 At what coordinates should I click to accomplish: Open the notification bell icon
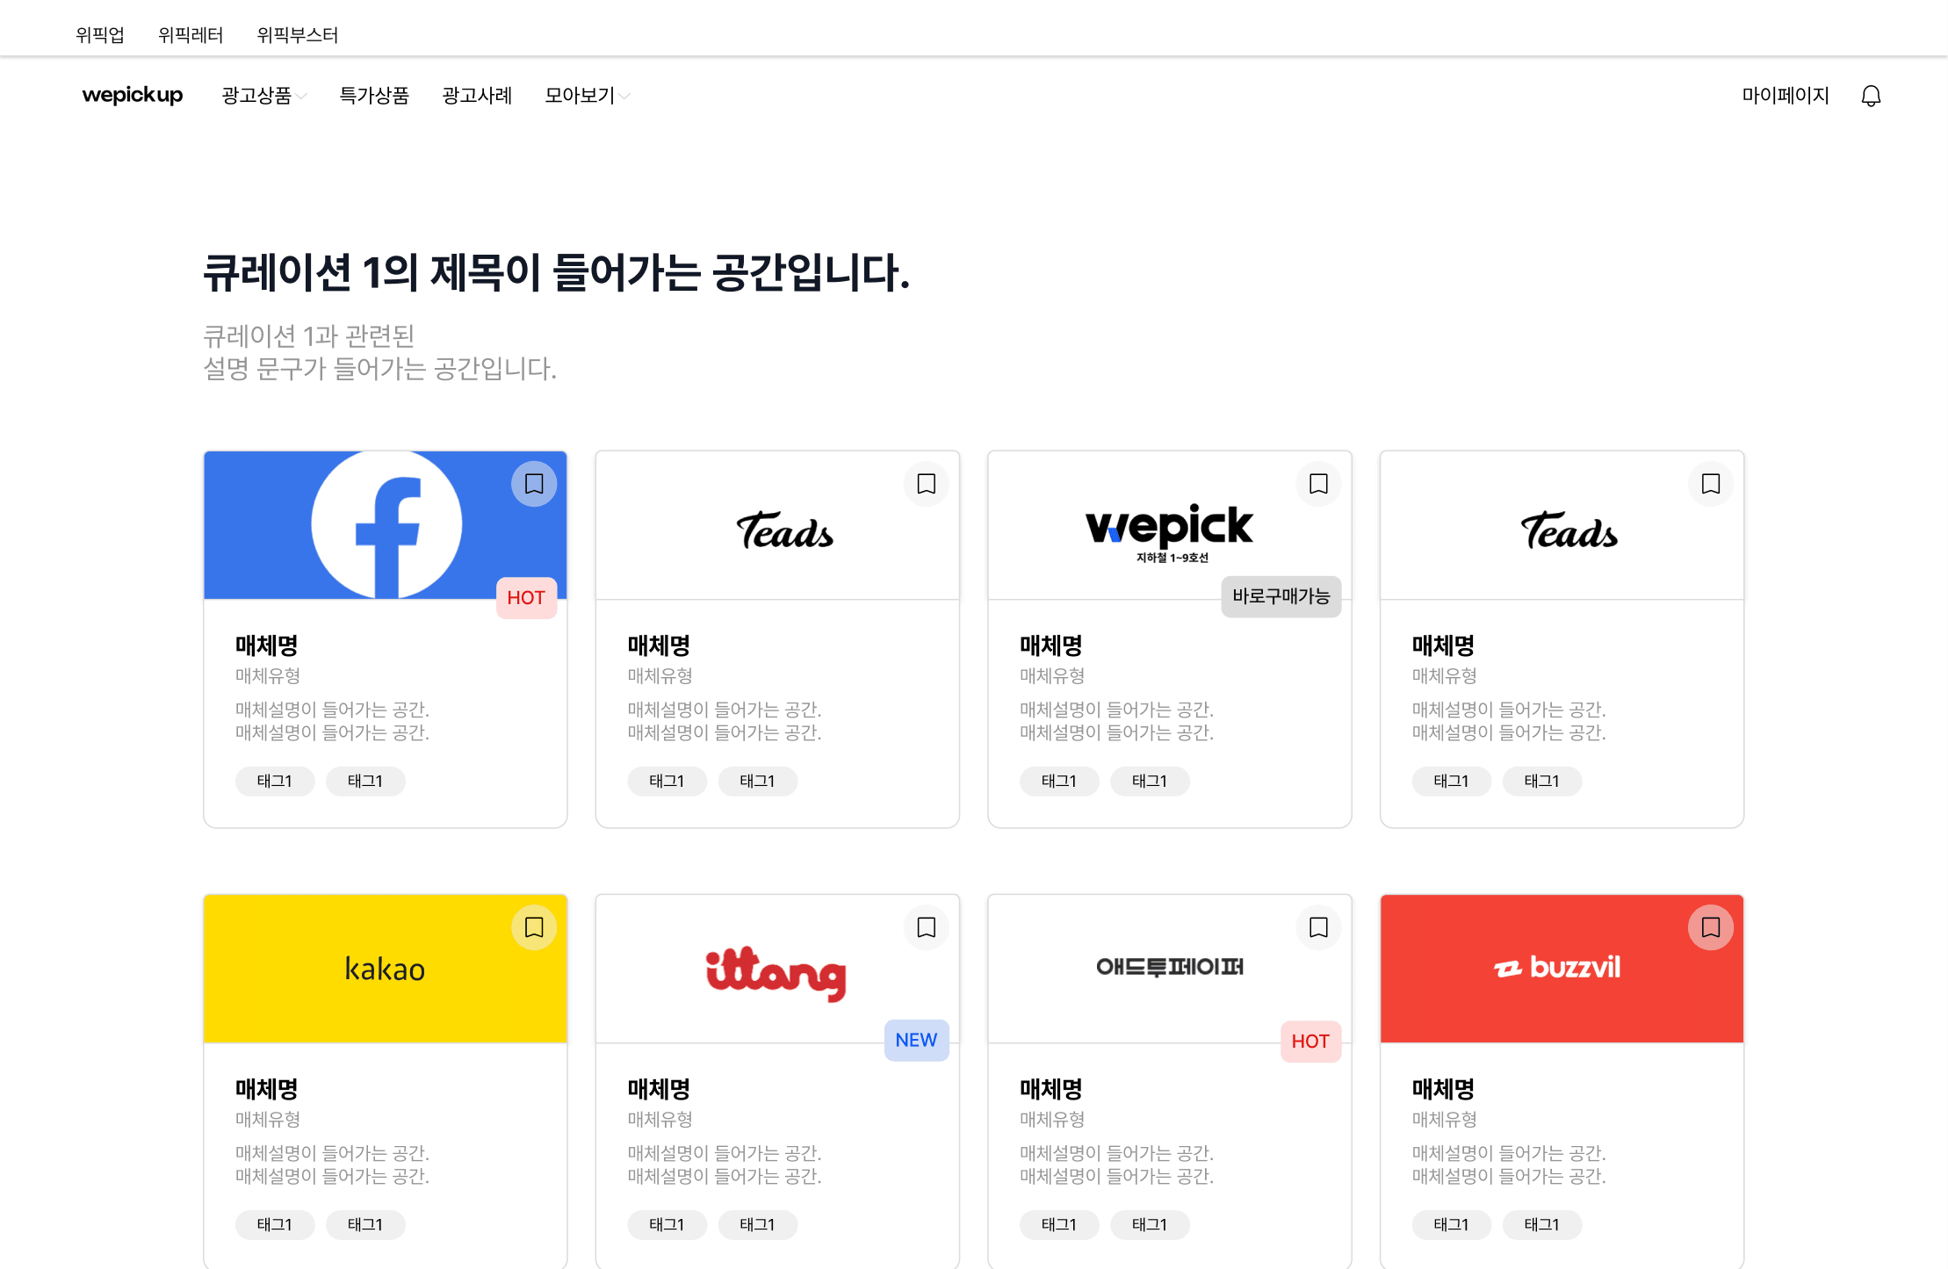click(1871, 96)
